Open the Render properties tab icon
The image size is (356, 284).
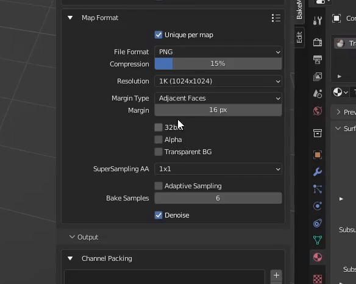tap(318, 42)
